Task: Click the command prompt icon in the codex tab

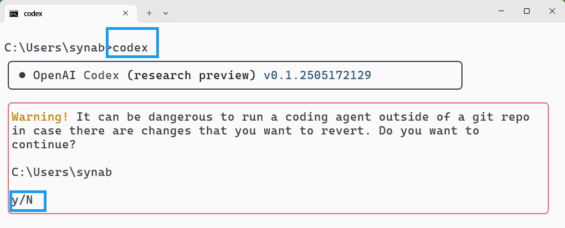Action: pos(14,14)
